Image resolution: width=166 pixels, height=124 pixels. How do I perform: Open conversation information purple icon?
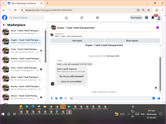pyautogui.click(x=157, y=27)
